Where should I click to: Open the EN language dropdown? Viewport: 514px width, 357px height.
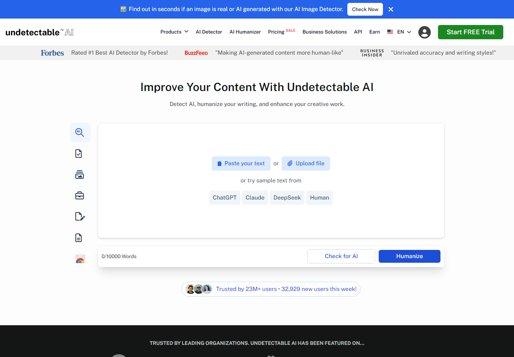(x=404, y=32)
